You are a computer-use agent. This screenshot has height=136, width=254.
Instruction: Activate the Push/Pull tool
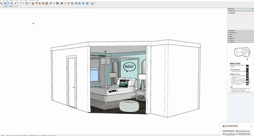click(33, 3)
